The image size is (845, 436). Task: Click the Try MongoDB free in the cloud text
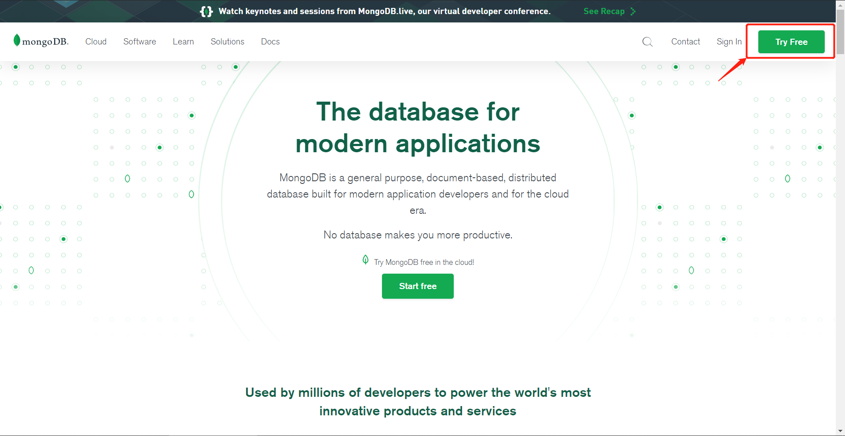click(x=424, y=262)
